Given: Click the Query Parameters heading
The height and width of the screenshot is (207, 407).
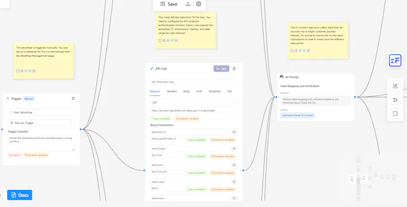Looking at the screenshot, I should (x=161, y=125).
